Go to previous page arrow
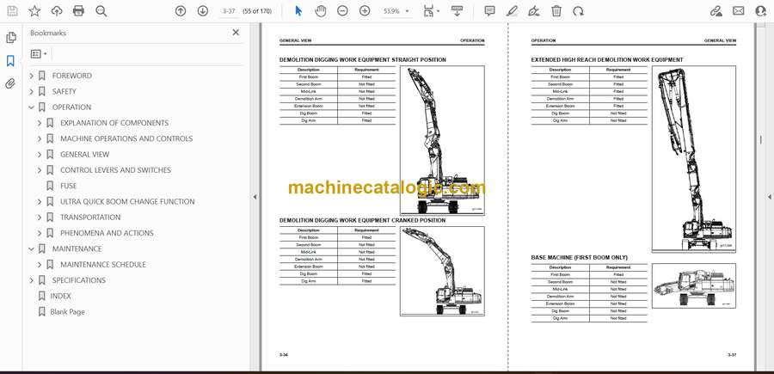Screen dimensions: 774x374 (181, 11)
